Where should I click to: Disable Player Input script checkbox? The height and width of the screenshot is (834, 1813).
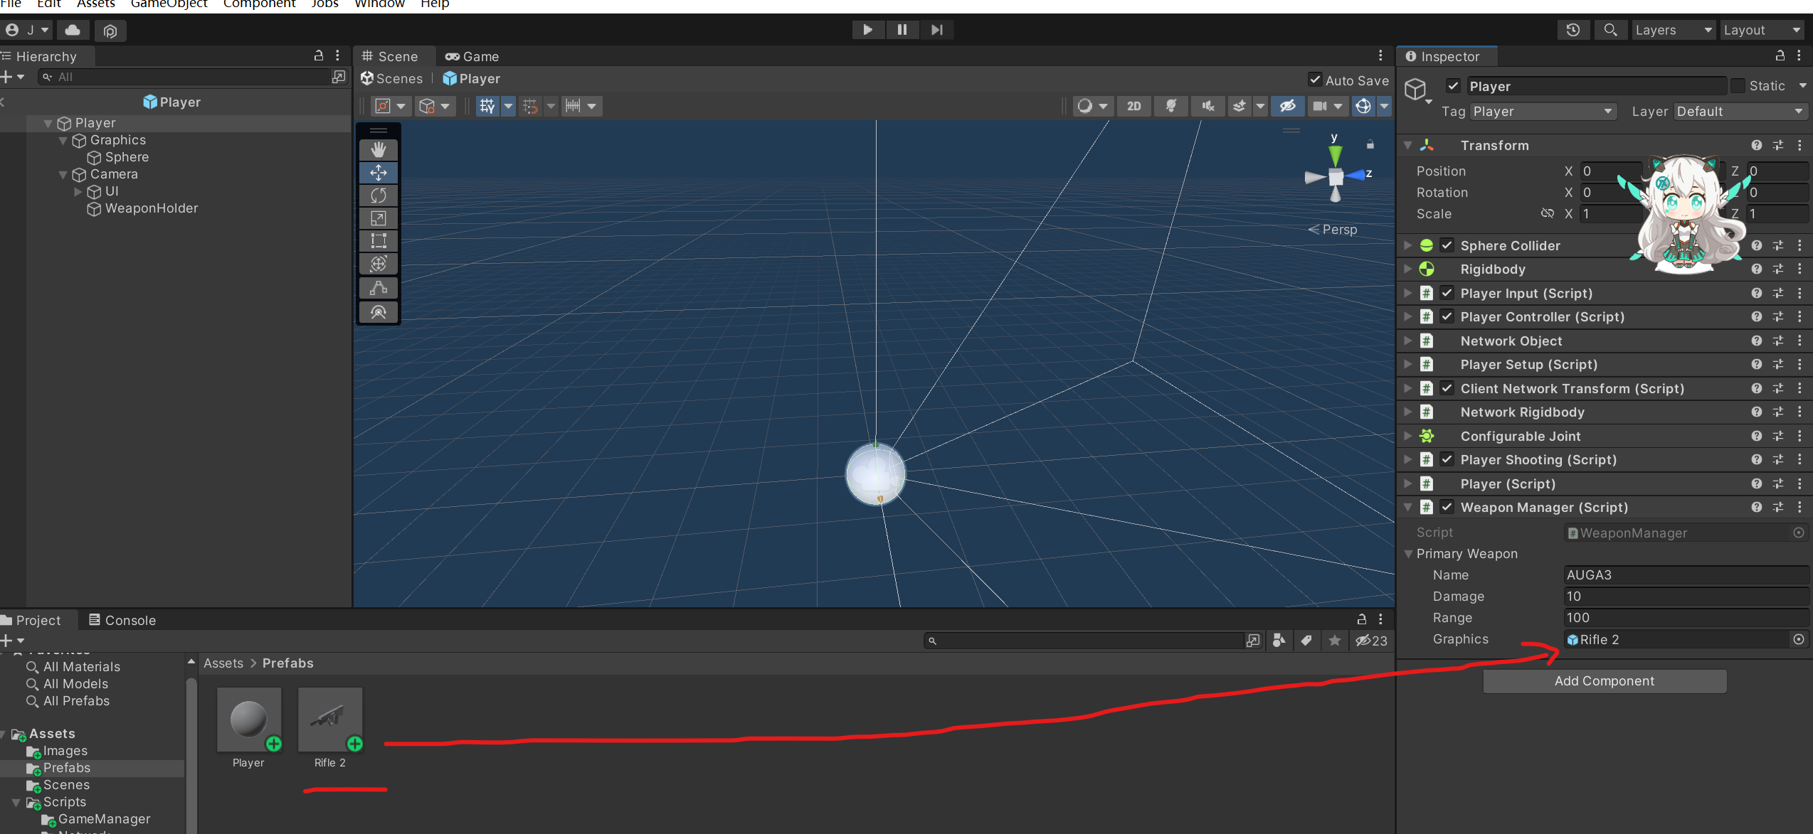pos(1447,293)
